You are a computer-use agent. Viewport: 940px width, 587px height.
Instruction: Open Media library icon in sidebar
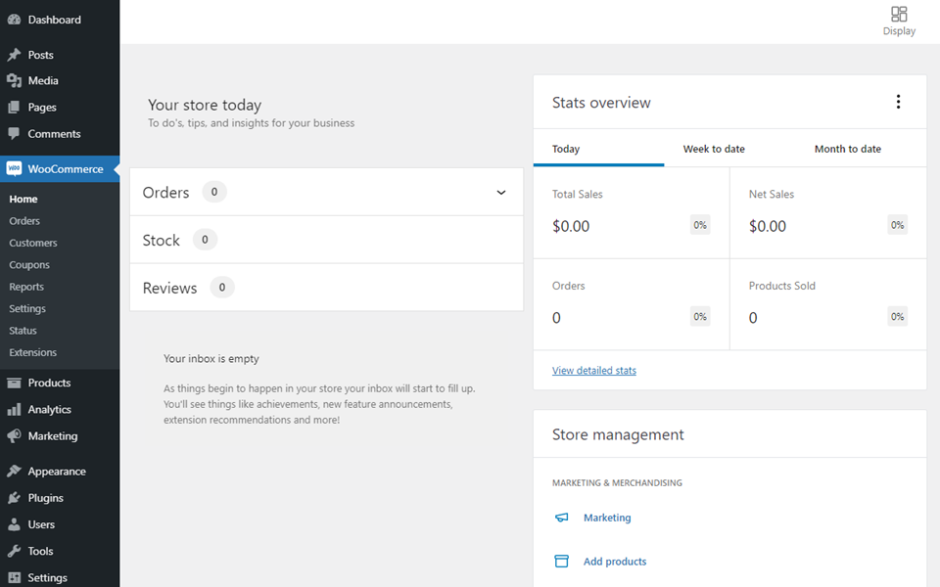tap(14, 81)
